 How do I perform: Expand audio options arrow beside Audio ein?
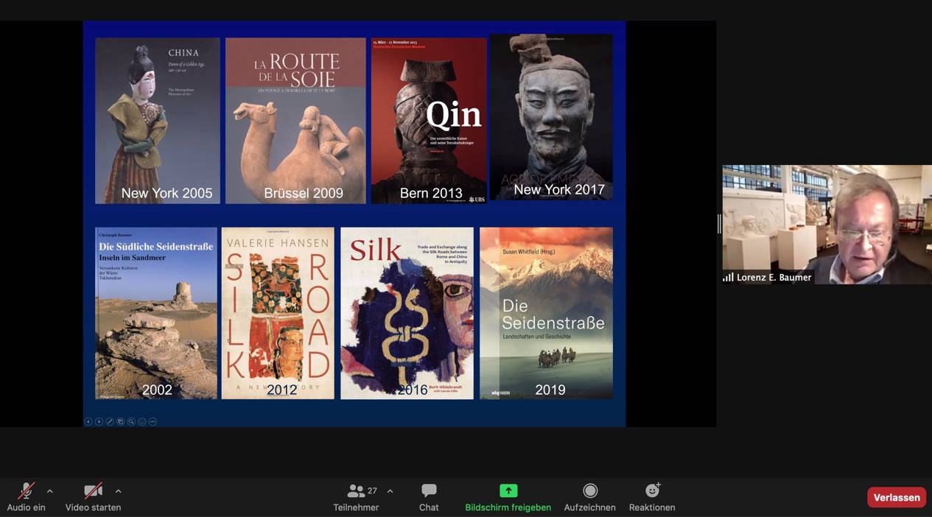click(x=50, y=491)
